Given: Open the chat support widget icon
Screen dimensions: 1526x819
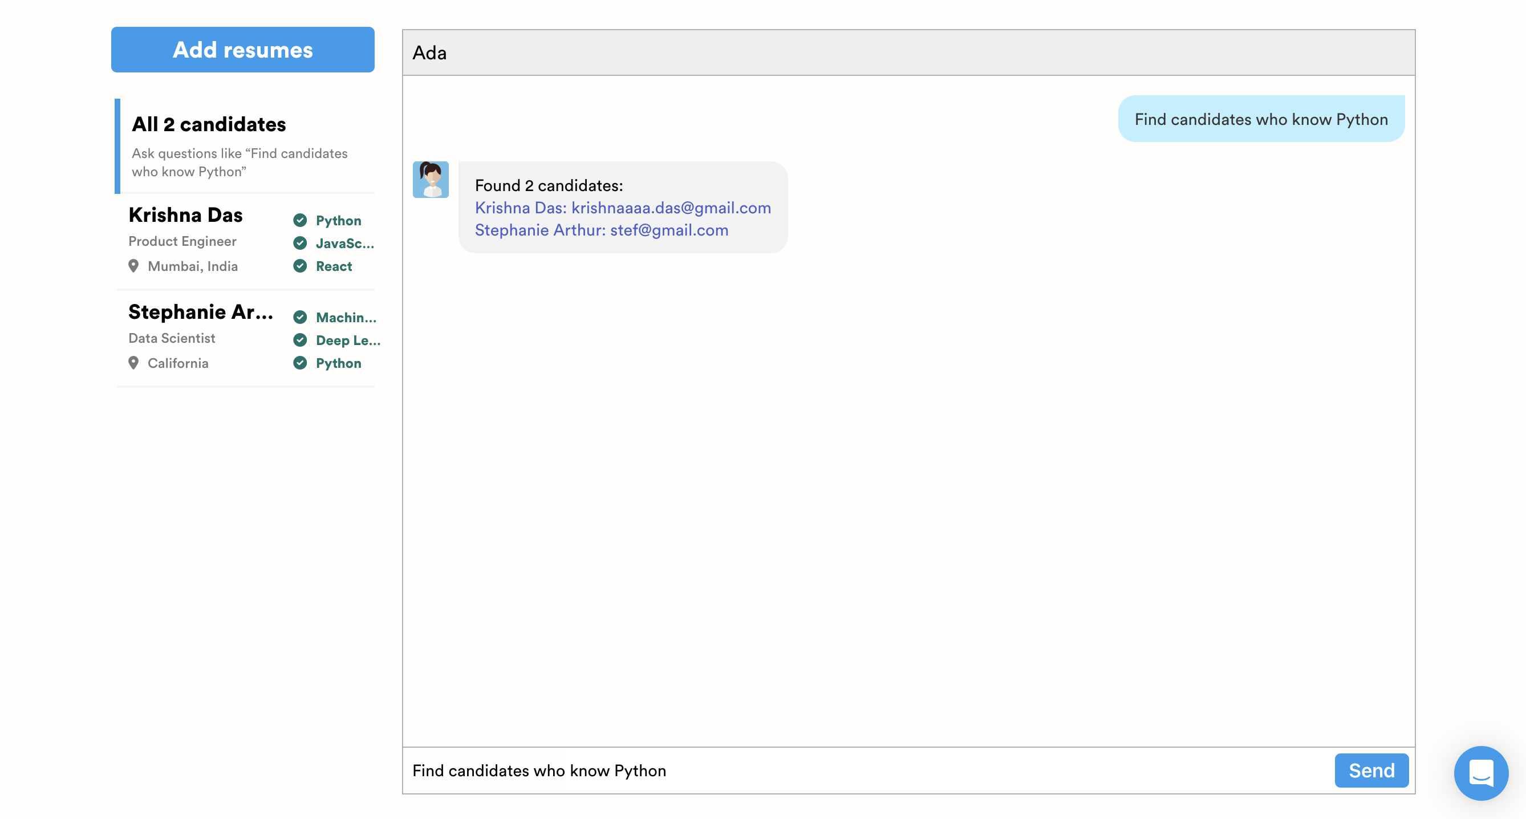Looking at the screenshot, I should 1480,772.
